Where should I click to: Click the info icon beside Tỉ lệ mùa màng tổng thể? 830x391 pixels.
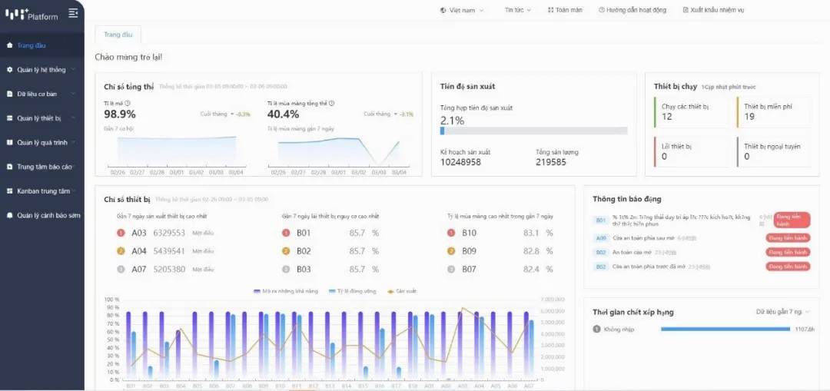click(332, 103)
